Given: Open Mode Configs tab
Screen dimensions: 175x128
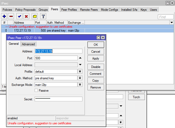Looking at the screenshot, I should pyautogui.click(x=109, y=10).
